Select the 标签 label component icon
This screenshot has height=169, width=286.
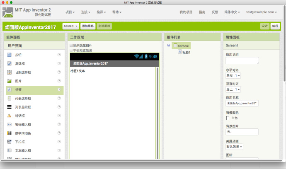tap(9, 89)
